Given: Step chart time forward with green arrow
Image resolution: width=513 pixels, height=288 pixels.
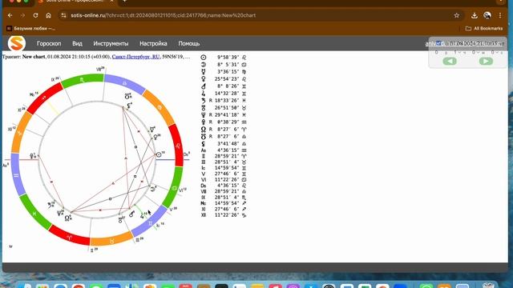Looking at the screenshot, I should [486, 61].
